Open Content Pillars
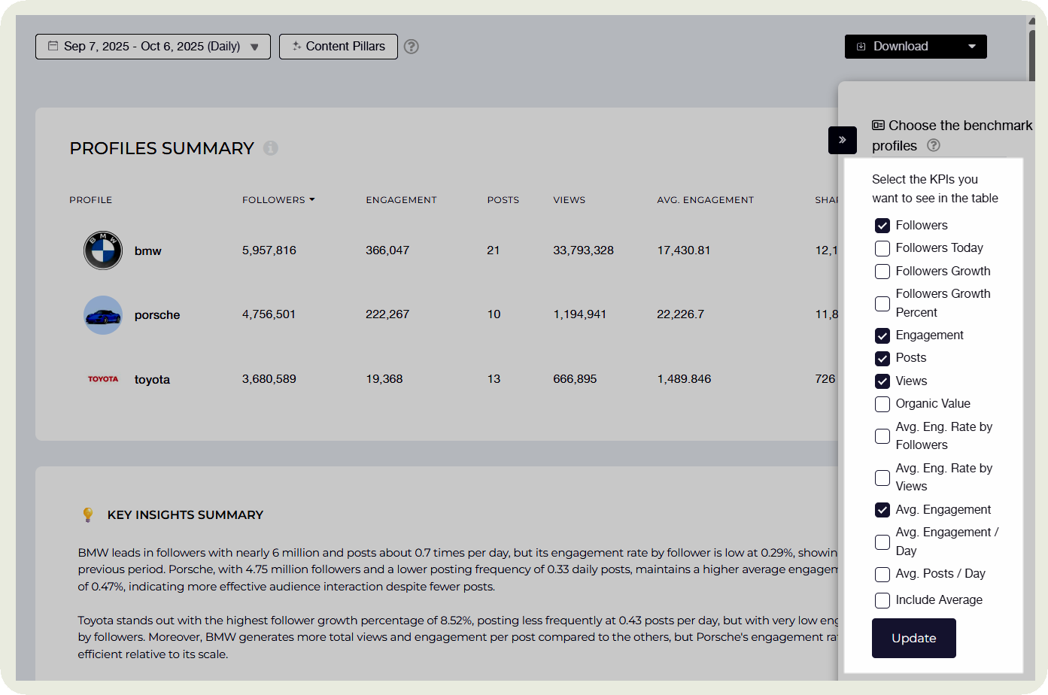This screenshot has height=695, width=1048. coord(338,47)
